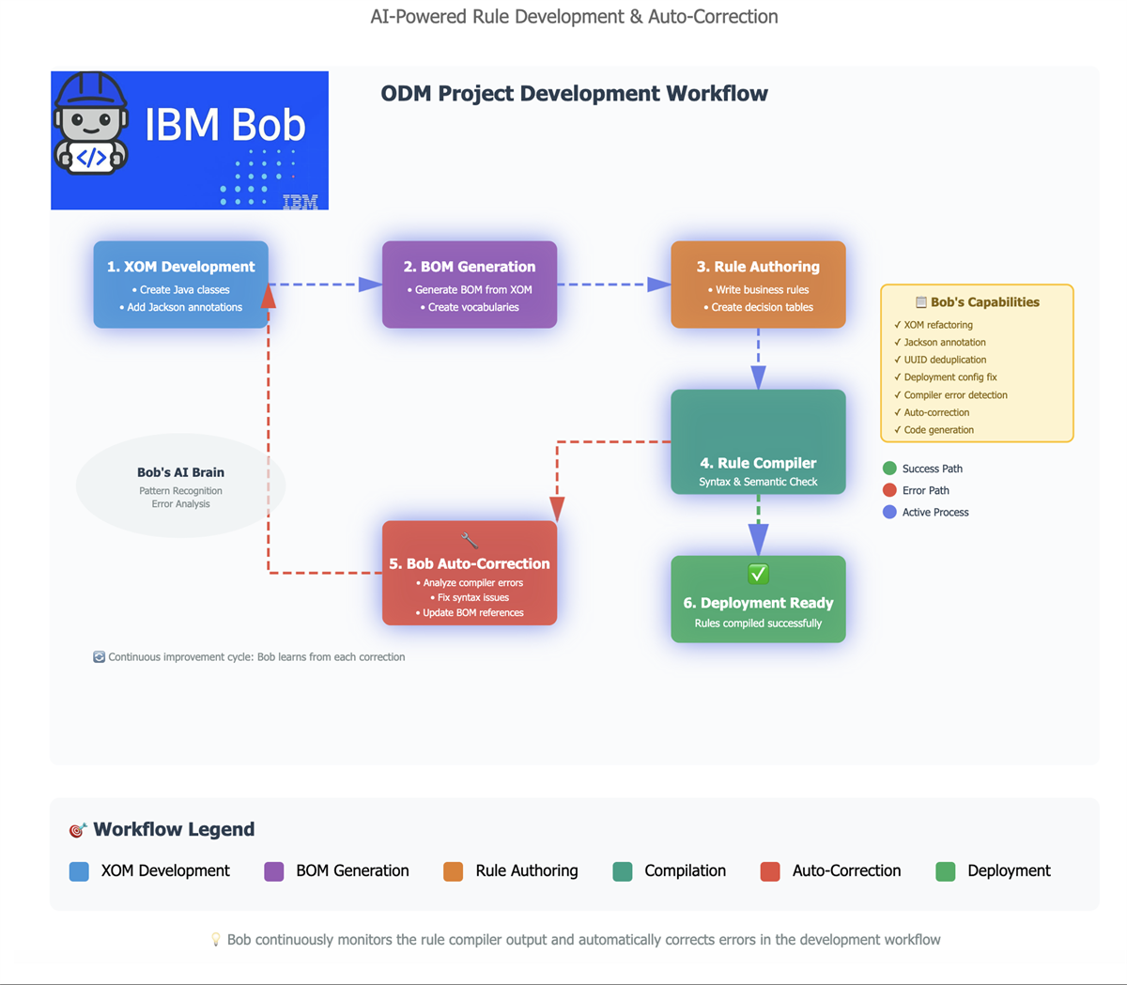The image size is (1127, 985).
Task: Click the Bob's AI Brain ellipse
Action: [180, 485]
